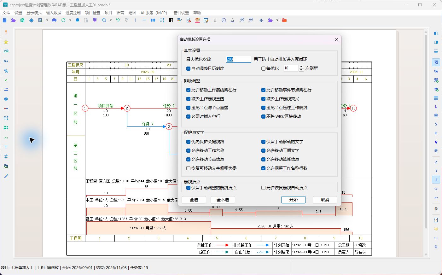Click the 开始 button
This screenshot has width=442, height=275.
(294, 200)
